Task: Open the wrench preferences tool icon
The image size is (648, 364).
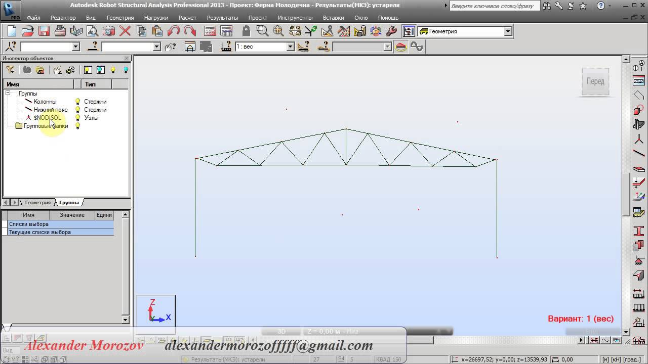Action: (392, 31)
